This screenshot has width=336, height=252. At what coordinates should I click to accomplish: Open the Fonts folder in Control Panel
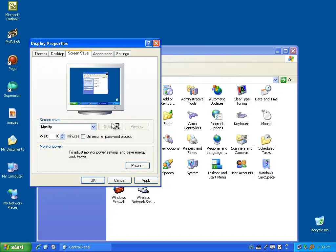pyautogui.click(x=168, y=118)
